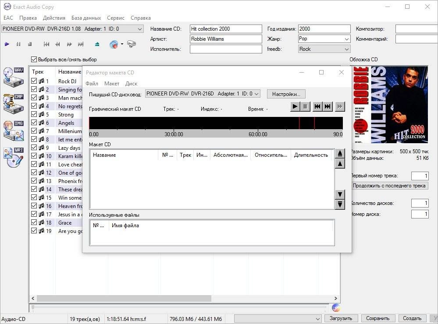438x324 pixels.
Task: Click the Создать button
Action: 412,318
